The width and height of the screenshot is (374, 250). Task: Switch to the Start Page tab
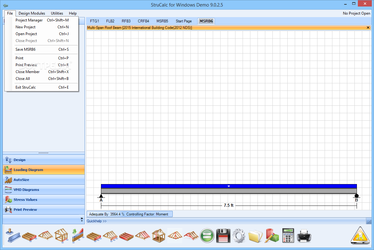184,21
